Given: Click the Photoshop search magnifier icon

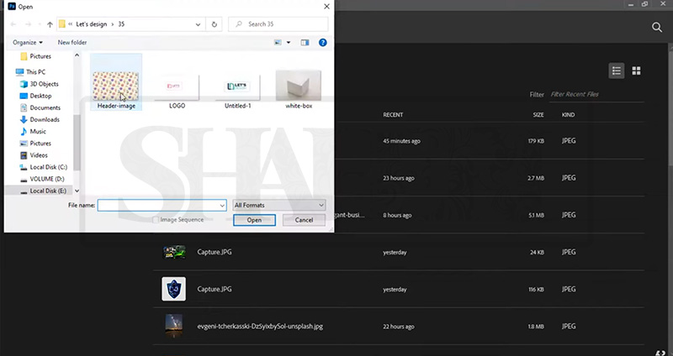Looking at the screenshot, I should pos(657,27).
